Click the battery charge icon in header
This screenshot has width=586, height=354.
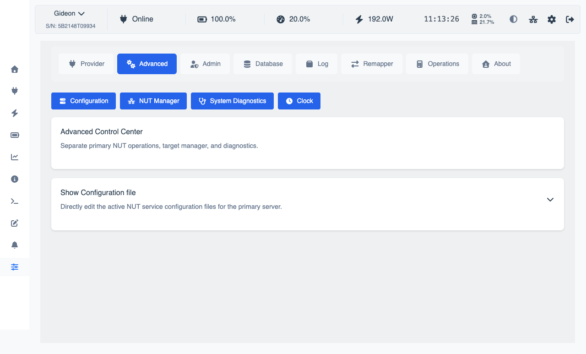[x=202, y=19]
